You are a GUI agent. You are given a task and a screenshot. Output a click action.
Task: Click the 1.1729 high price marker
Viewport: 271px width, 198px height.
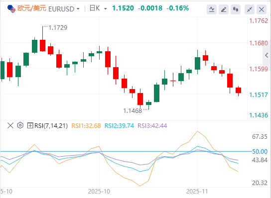pyautogui.click(x=58, y=28)
